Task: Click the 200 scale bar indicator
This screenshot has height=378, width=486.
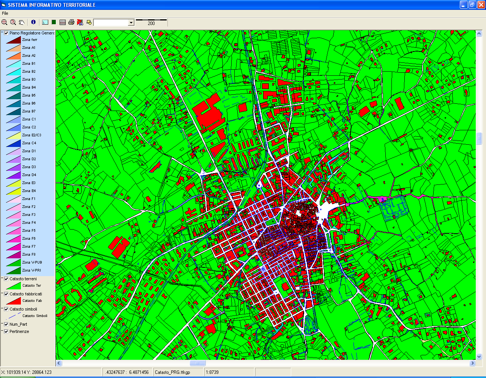Action: point(151,22)
